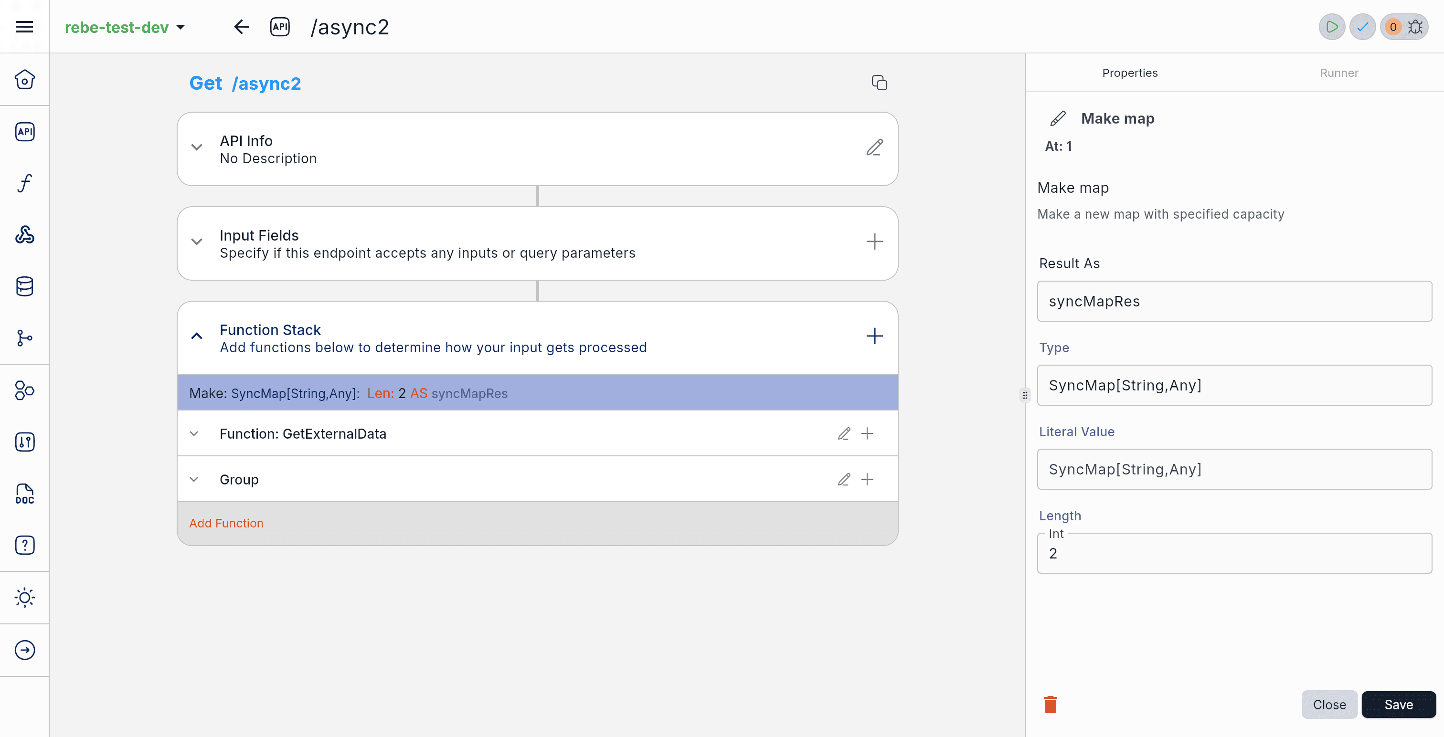Viewport: 1444px width, 737px height.
Task: Click the panel resize drag handle
Action: click(x=1025, y=395)
